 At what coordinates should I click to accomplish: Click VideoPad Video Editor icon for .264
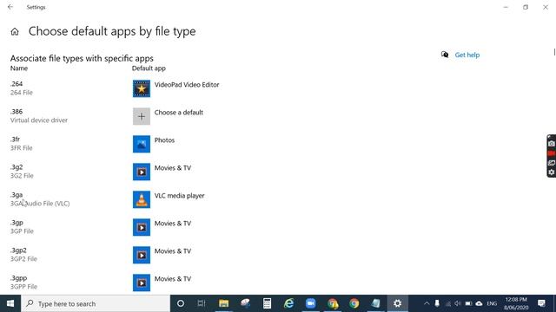[142, 88]
